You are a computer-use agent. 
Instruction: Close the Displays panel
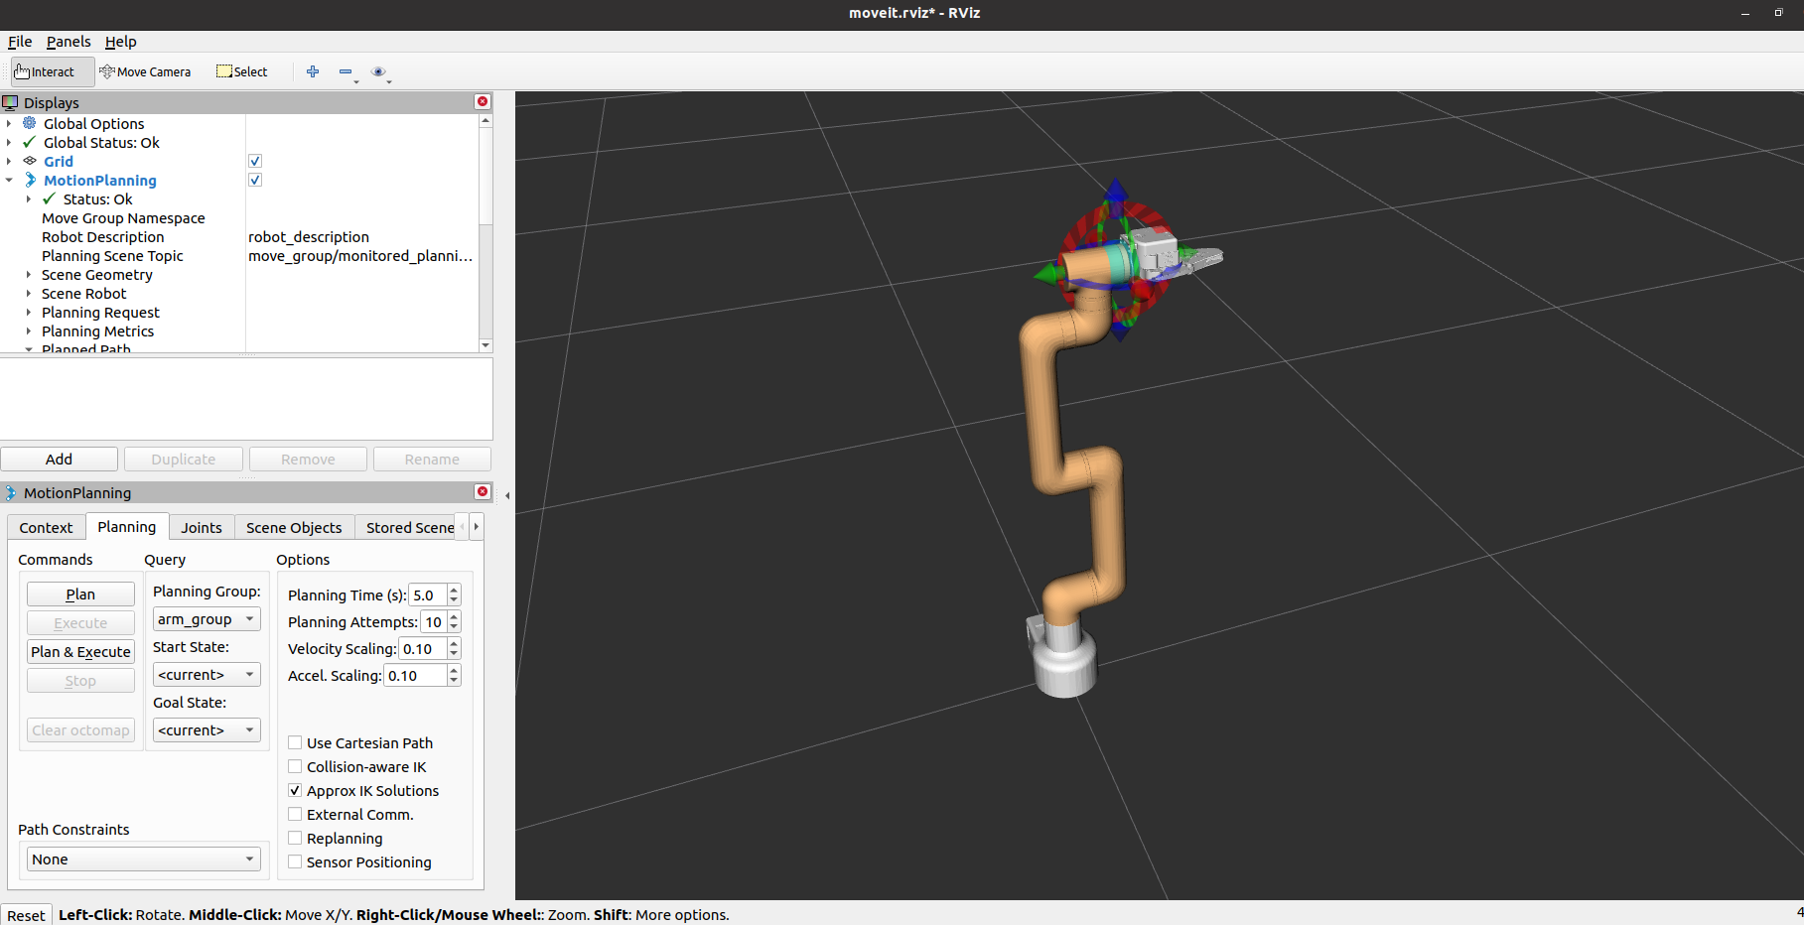(x=483, y=102)
